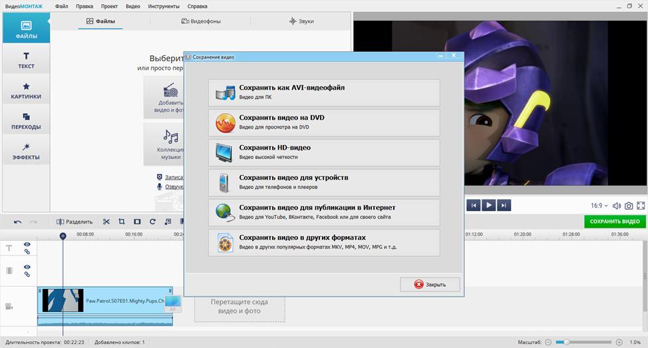
Task: Click the webcam record link icon
Action: pyautogui.click(x=160, y=177)
